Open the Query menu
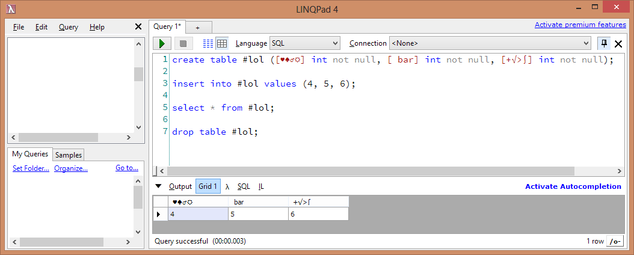Screen dimensions: 634x255 pyautogui.click(x=69, y=27)
